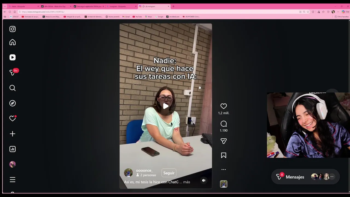The image size is (350, 197).
Task: Open the EDUCET bookmark
Action: pyautogui.click(x=14, y=17)
